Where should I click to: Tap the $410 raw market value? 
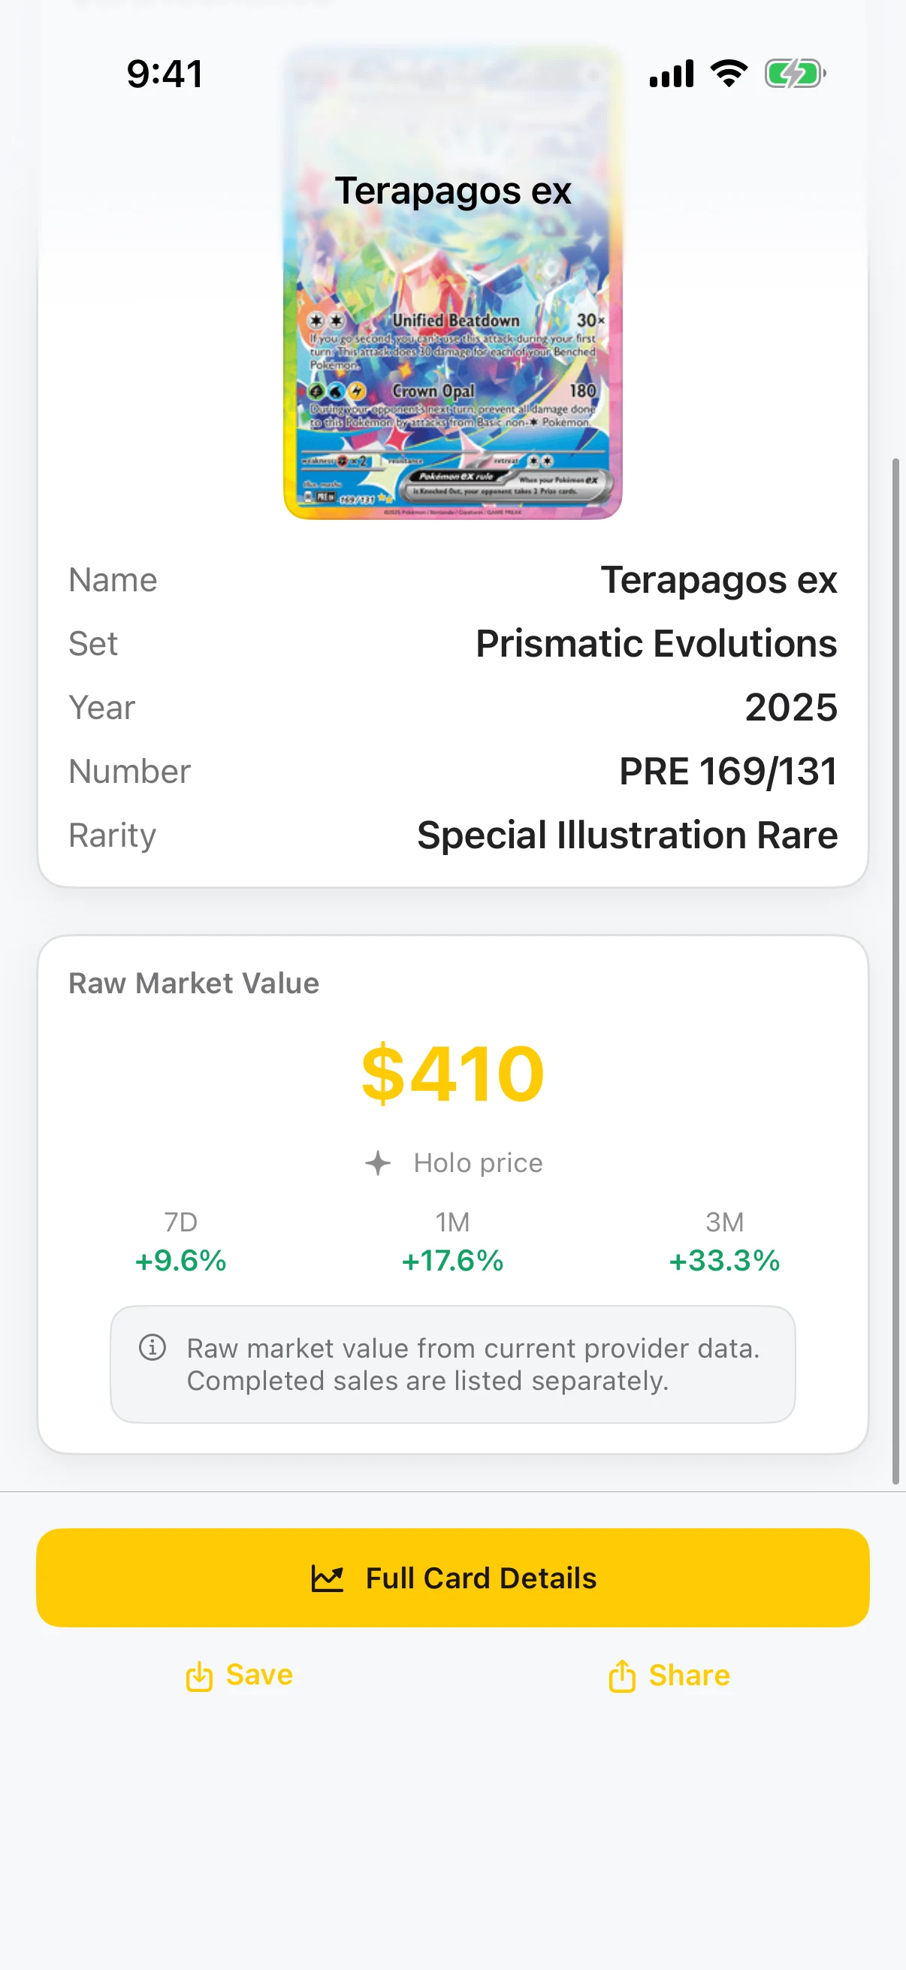(x=452, y=1073)
